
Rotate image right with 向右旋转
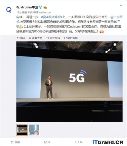[x=71, y=38]
